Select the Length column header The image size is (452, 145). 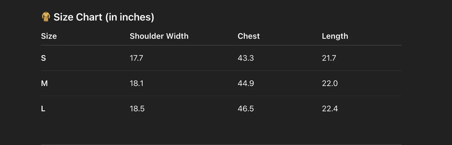[x=335, y=36]
